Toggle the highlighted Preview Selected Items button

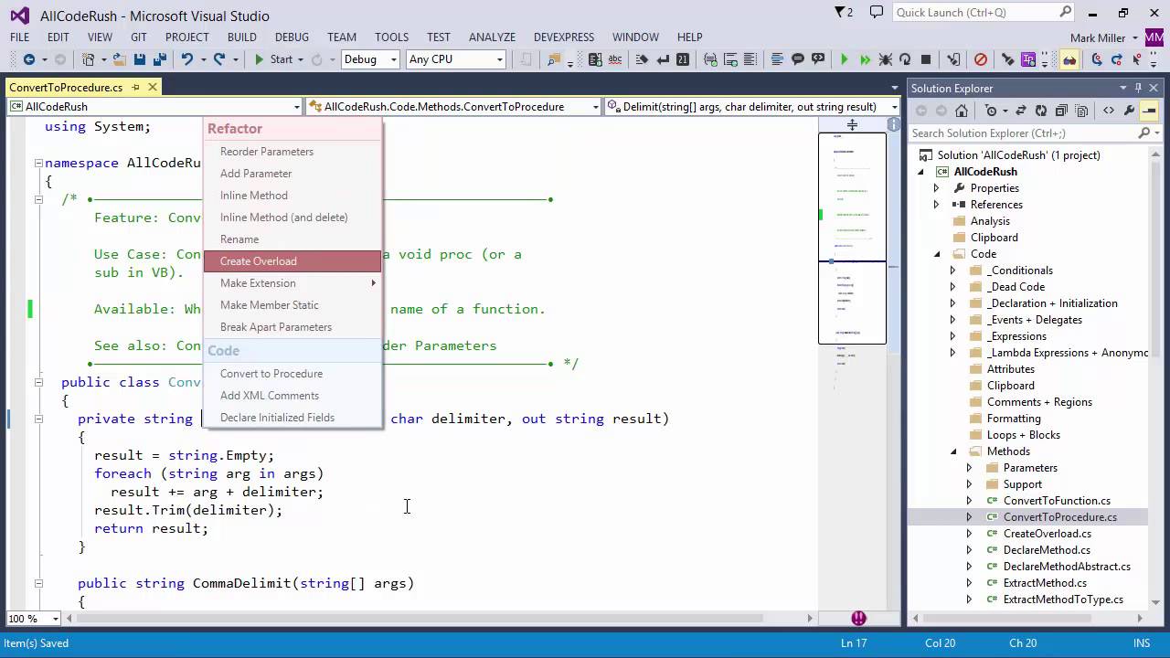tap(1150, 111)
